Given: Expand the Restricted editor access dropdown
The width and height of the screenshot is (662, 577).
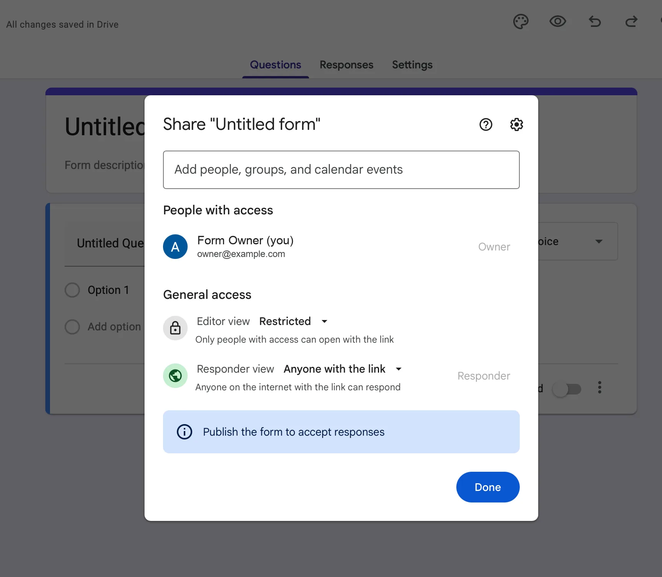Looking at the screenshot, I should tap(294, 321).
